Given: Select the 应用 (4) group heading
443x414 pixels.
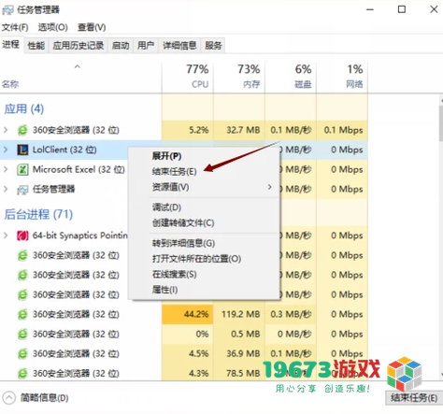Looking at the screenshot, I should [x=24, y=108].
